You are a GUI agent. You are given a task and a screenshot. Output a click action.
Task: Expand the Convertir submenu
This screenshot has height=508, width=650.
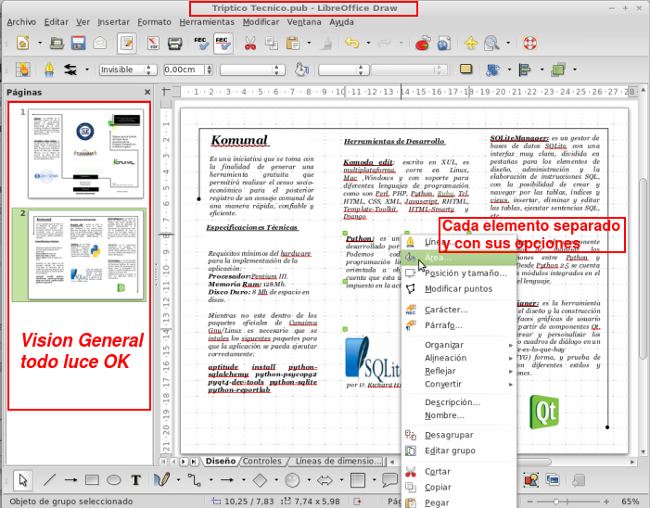click(459, 384)
